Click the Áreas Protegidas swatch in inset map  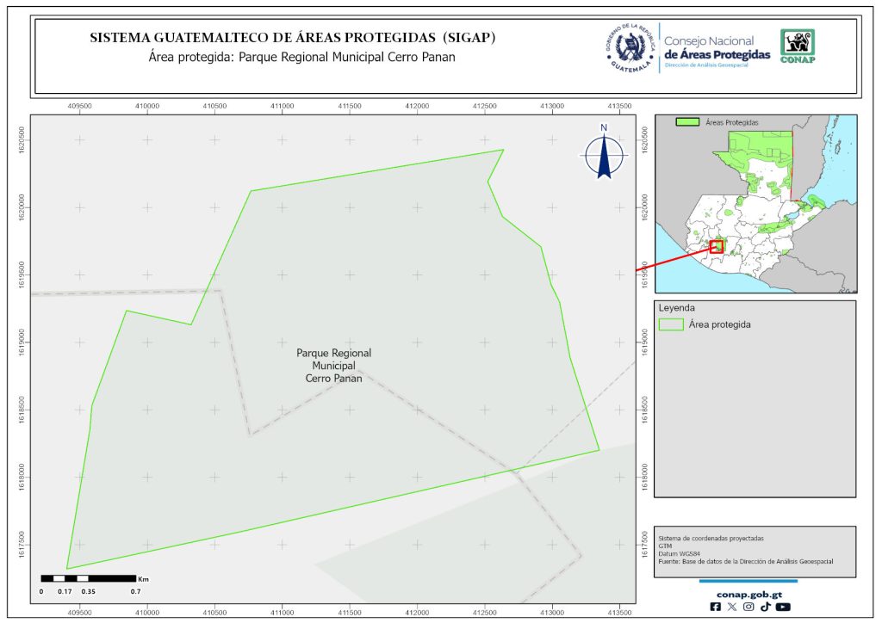click(x=687, y=123)
